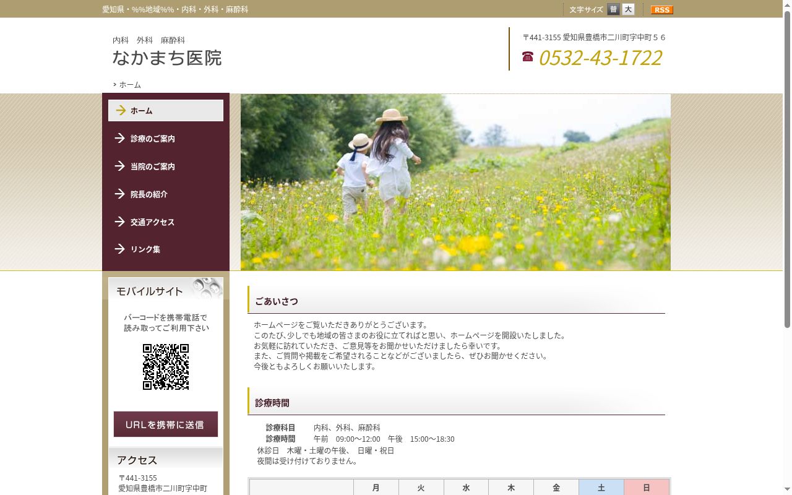Click the 火 column header in schedule table
792x495 pixels.
[x=421, y=488]
